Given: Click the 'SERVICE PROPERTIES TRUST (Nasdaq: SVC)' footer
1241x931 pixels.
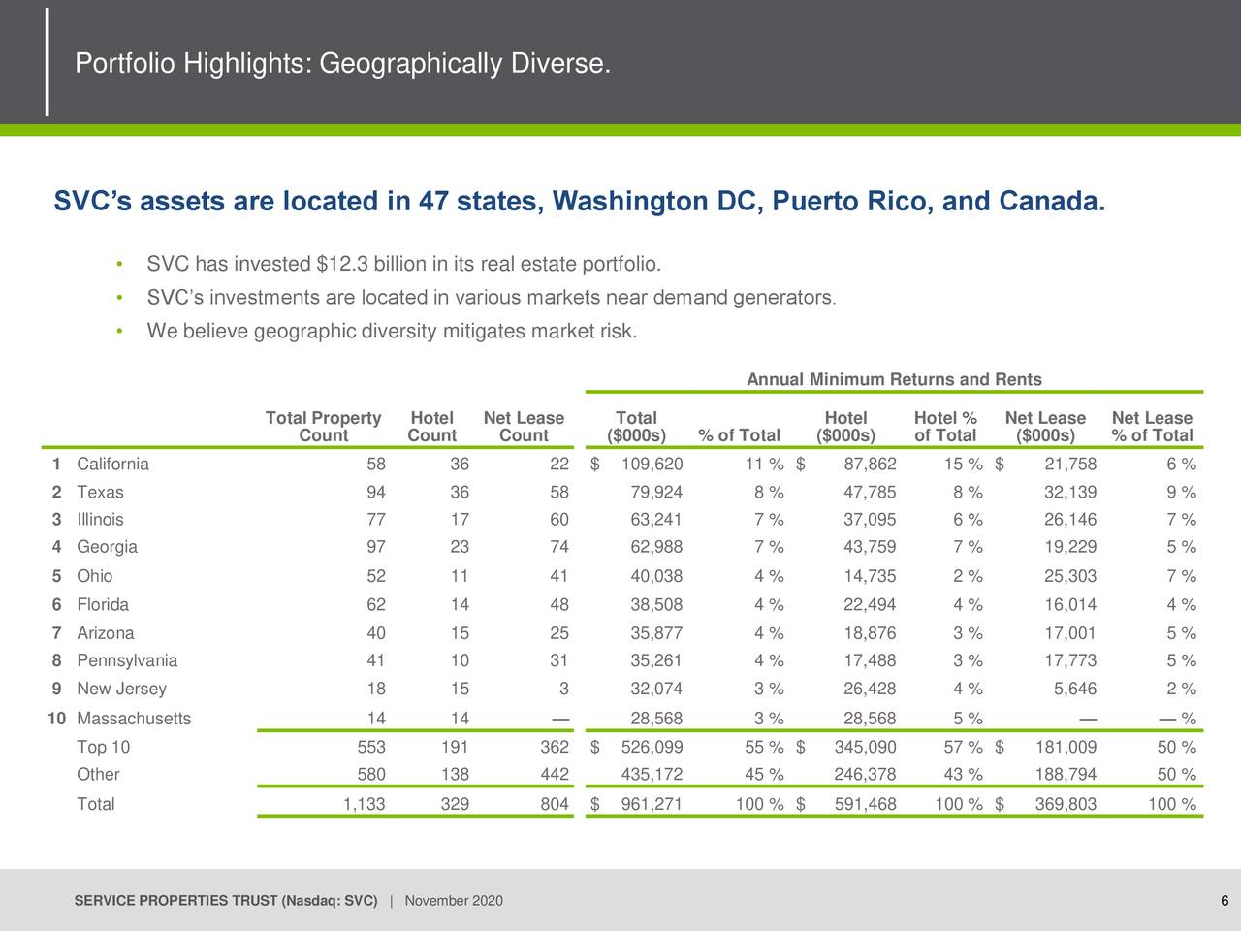Looking at the screenshot, I should [x=225, y=900].
